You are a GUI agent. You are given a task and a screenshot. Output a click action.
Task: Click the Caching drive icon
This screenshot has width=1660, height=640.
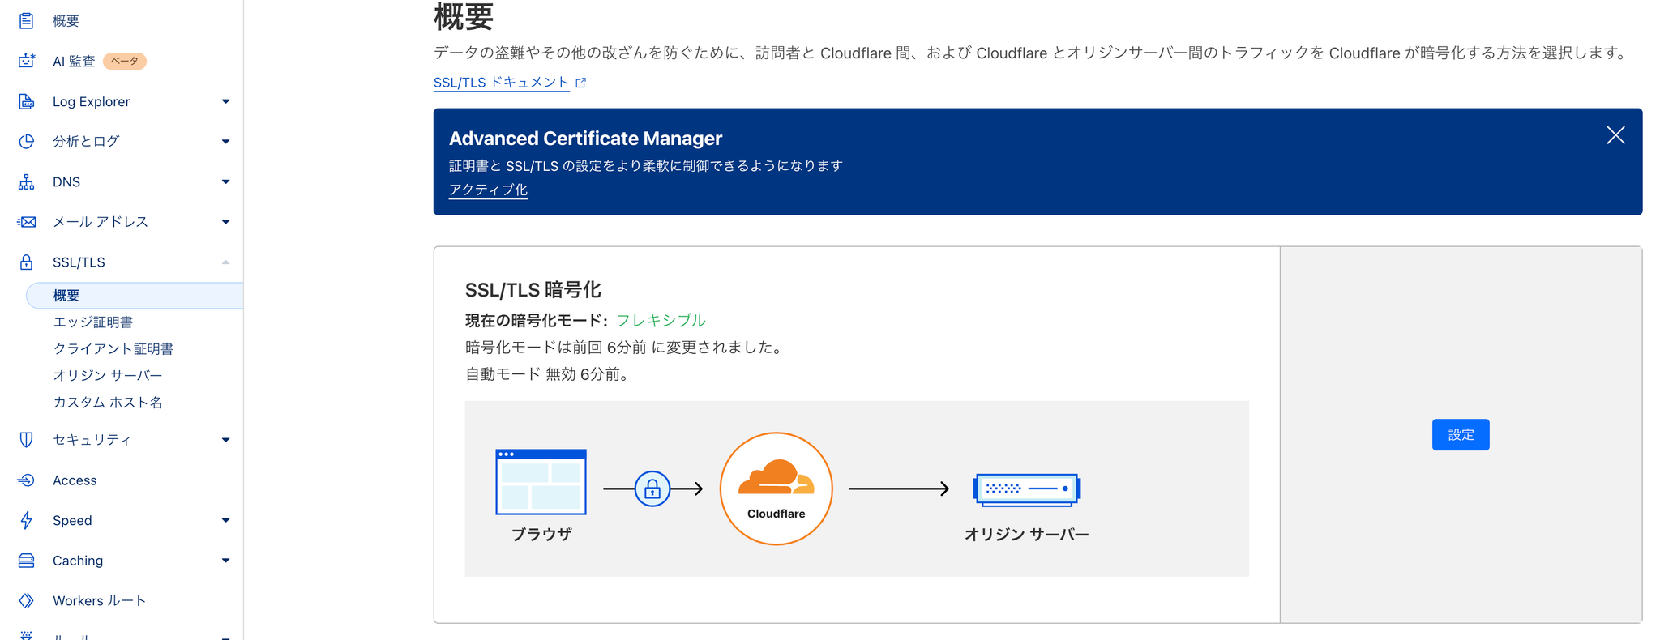(27, 561)
